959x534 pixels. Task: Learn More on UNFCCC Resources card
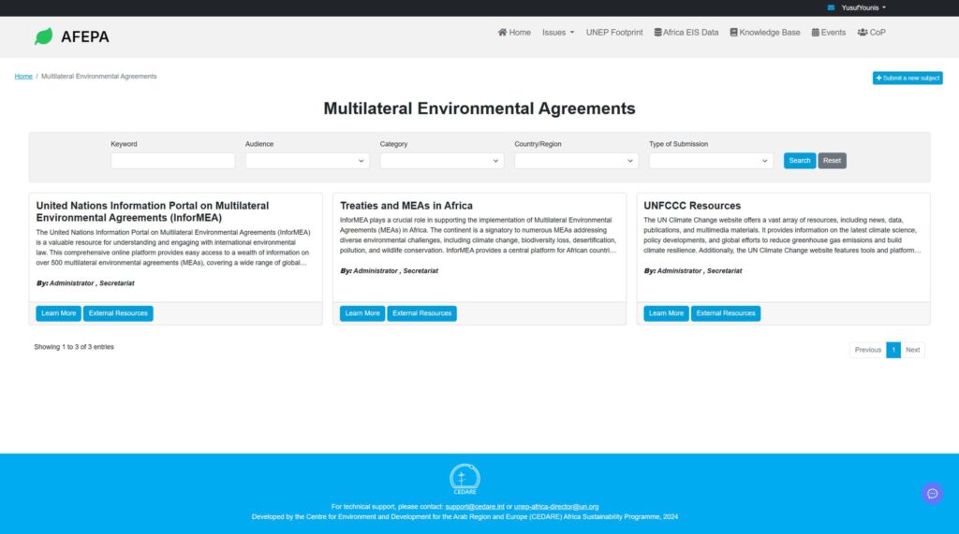[x=666, y=313]
